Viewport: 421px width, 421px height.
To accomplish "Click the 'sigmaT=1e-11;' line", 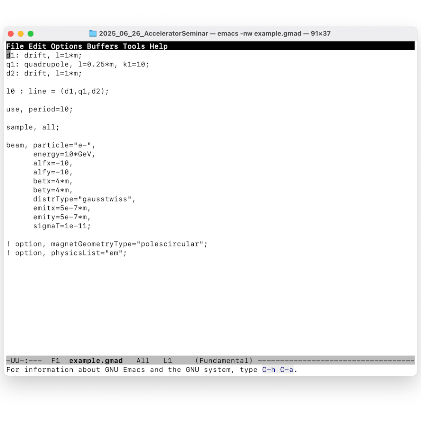I will [x=62, y=226].
